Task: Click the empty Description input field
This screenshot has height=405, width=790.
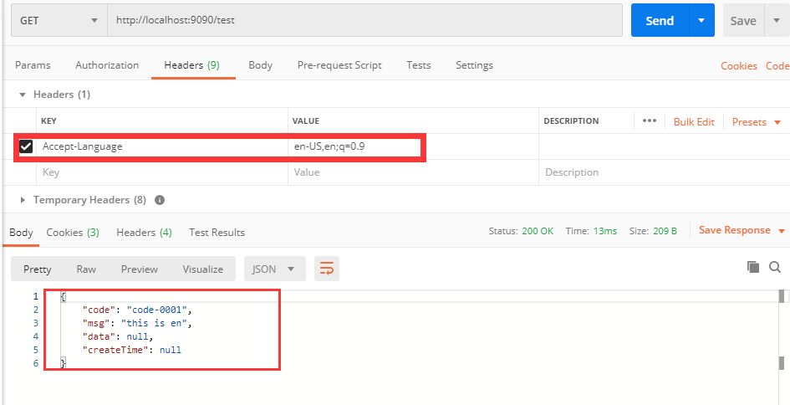Action: [x=664, y=172]
